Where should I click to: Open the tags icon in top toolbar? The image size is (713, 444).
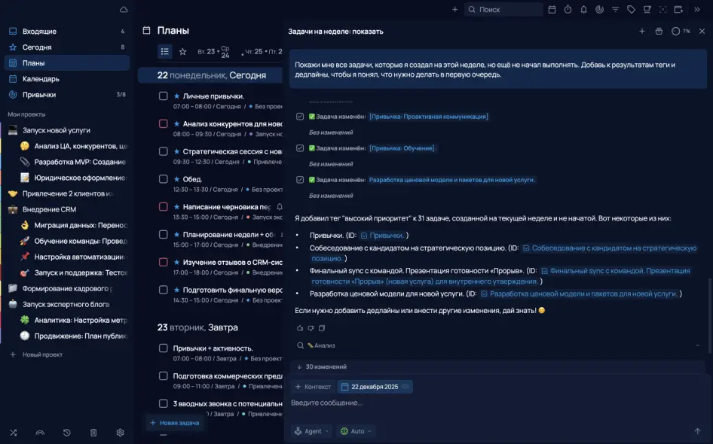631,10
